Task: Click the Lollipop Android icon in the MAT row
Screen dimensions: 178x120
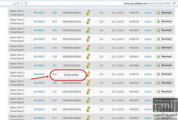Action: click(x=88, y=22)
